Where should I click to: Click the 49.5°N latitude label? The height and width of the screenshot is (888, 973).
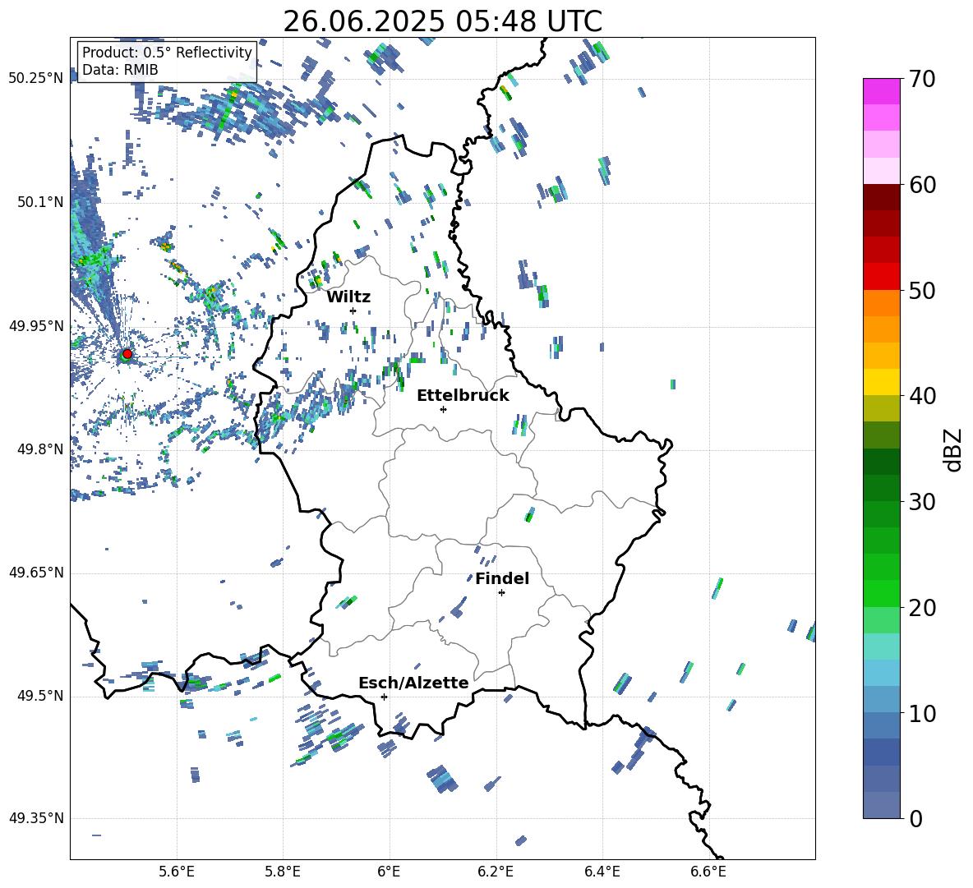click(40, 696)
